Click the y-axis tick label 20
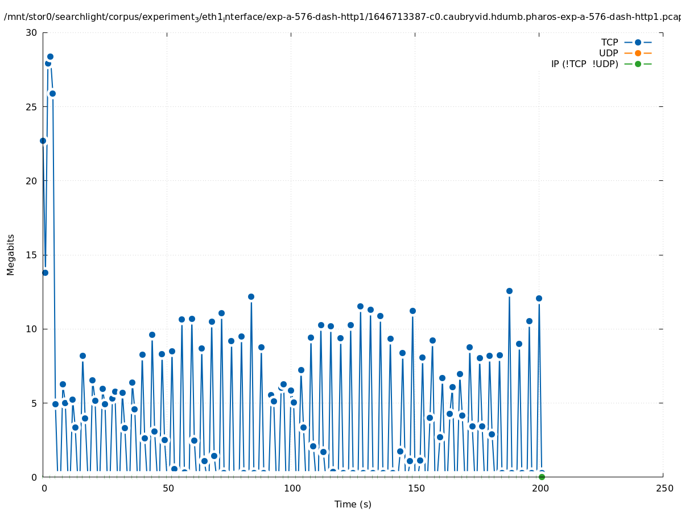681x512 pixels. point(31,181)
